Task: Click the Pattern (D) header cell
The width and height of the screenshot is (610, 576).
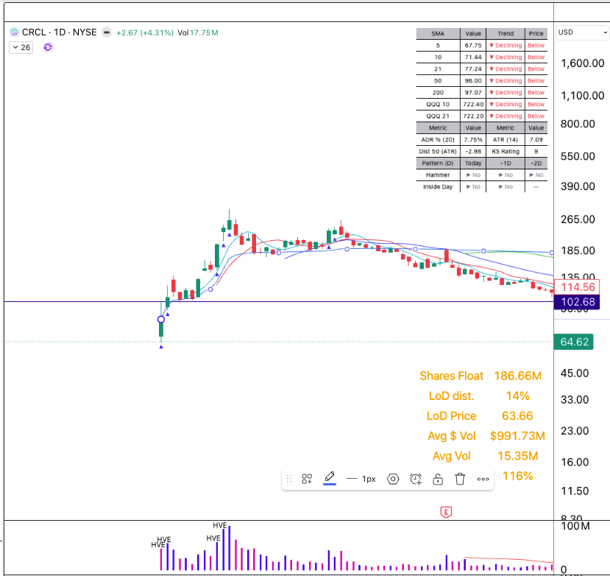Action: click(x=438, y=164)
